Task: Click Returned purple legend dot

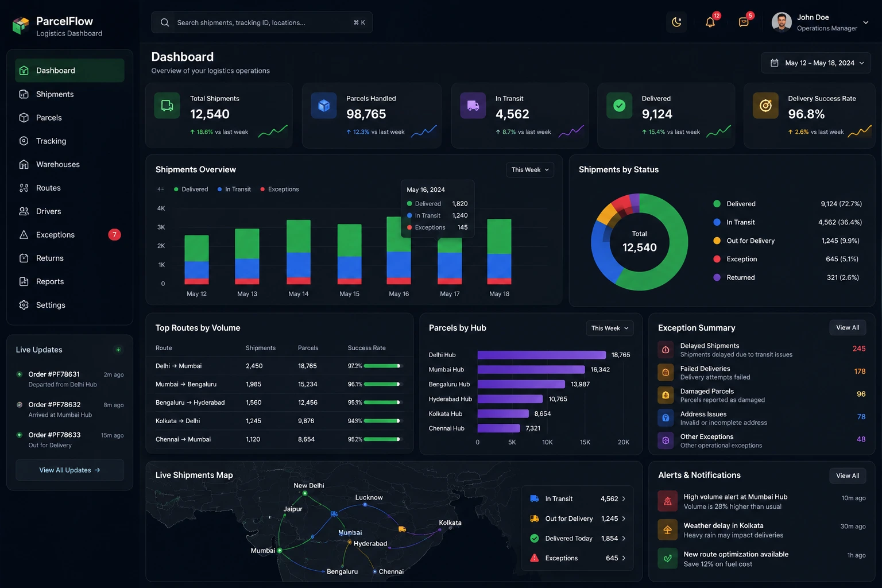Action: tap(717, 277)
